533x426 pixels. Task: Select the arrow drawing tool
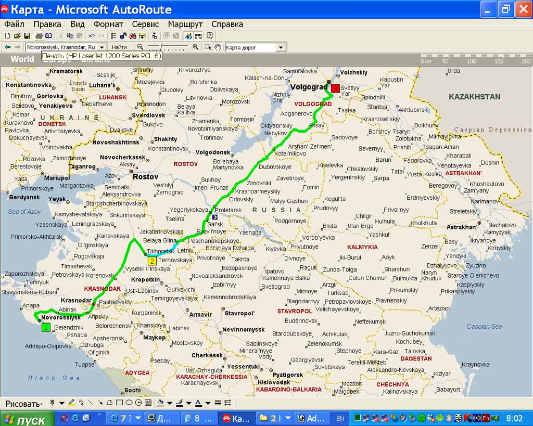click(100, 403)
